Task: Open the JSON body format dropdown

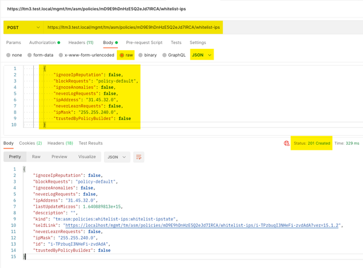Action: tap(201, 55)
